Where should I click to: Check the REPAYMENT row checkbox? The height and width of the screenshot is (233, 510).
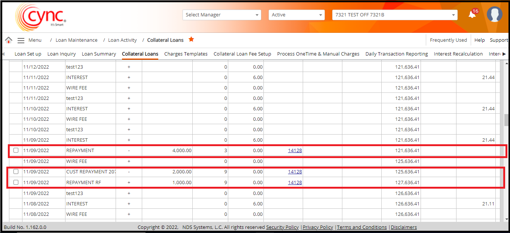coord(16,151)
